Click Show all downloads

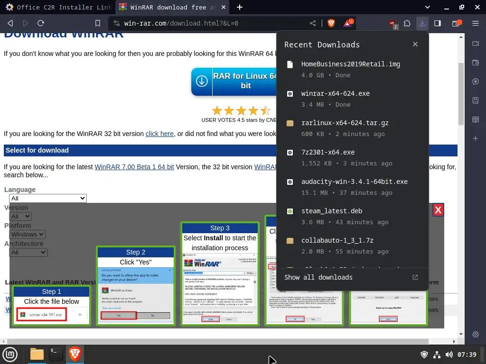tap(353, 277)
